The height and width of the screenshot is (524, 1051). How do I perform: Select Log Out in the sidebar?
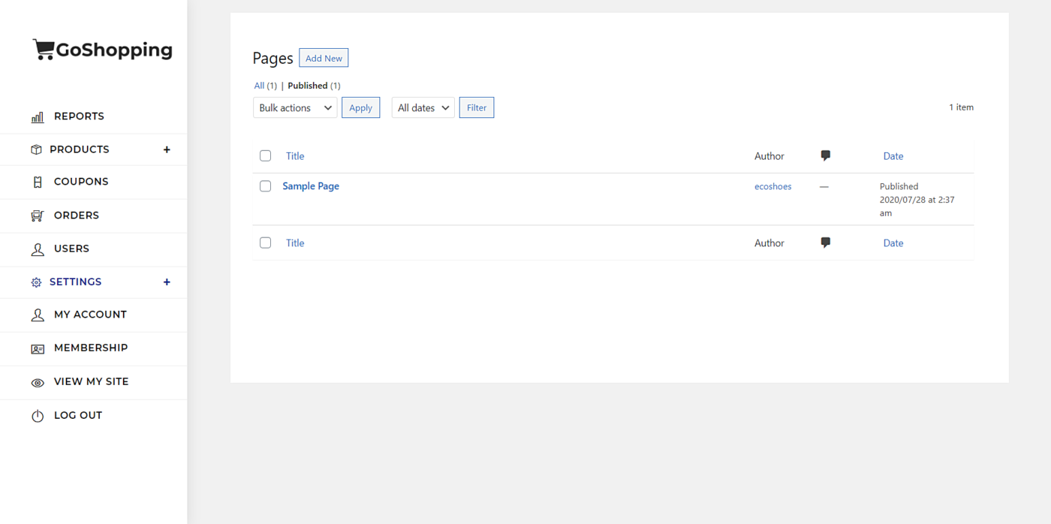78,415
